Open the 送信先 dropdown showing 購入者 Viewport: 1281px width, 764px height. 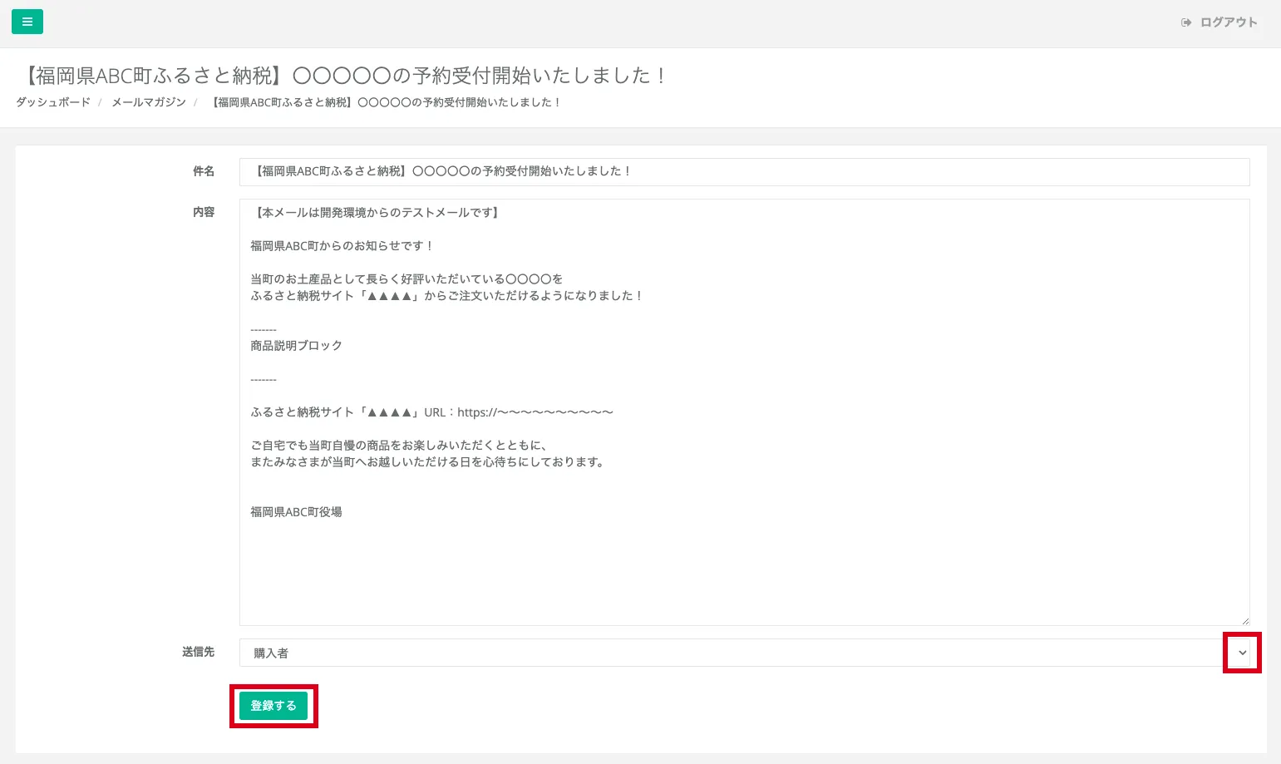point(732,653)
